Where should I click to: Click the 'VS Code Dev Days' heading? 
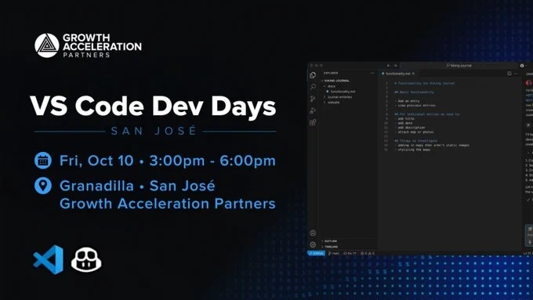tap(153, 107)
